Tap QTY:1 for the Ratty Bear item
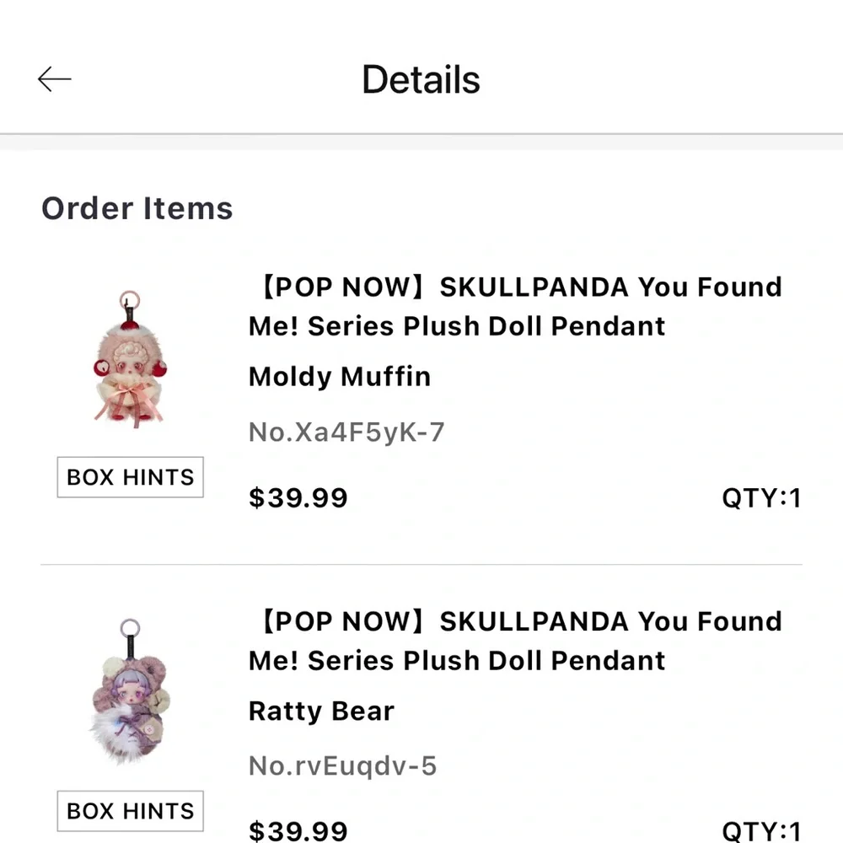This screenshot has width=843, height=843. tap(761, 830)
